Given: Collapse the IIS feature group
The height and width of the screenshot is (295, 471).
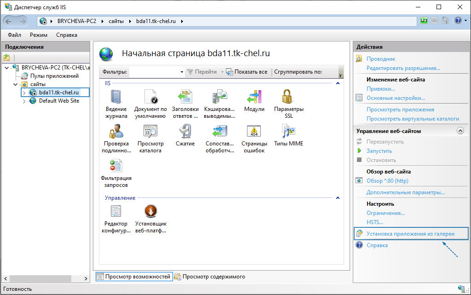Looking at the screenshot, I should pyautogui.click(x=338, y=83).
